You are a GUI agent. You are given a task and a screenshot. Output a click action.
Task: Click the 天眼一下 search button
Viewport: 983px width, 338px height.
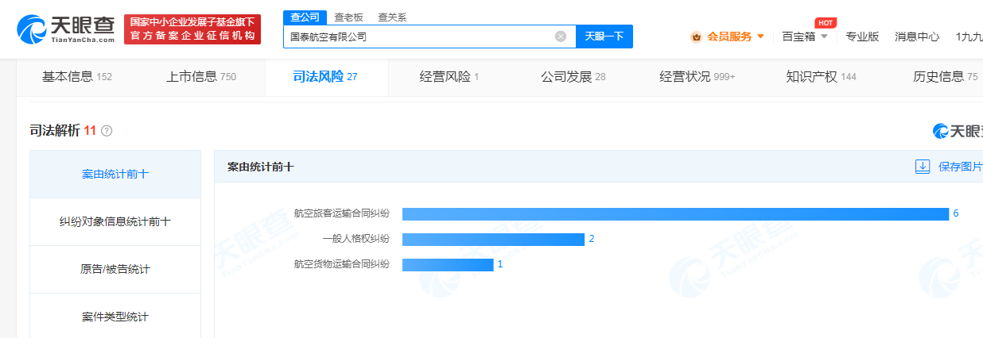tap(604, 36)
